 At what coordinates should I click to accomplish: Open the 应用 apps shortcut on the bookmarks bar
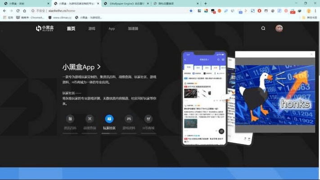[x=8, y=18]
